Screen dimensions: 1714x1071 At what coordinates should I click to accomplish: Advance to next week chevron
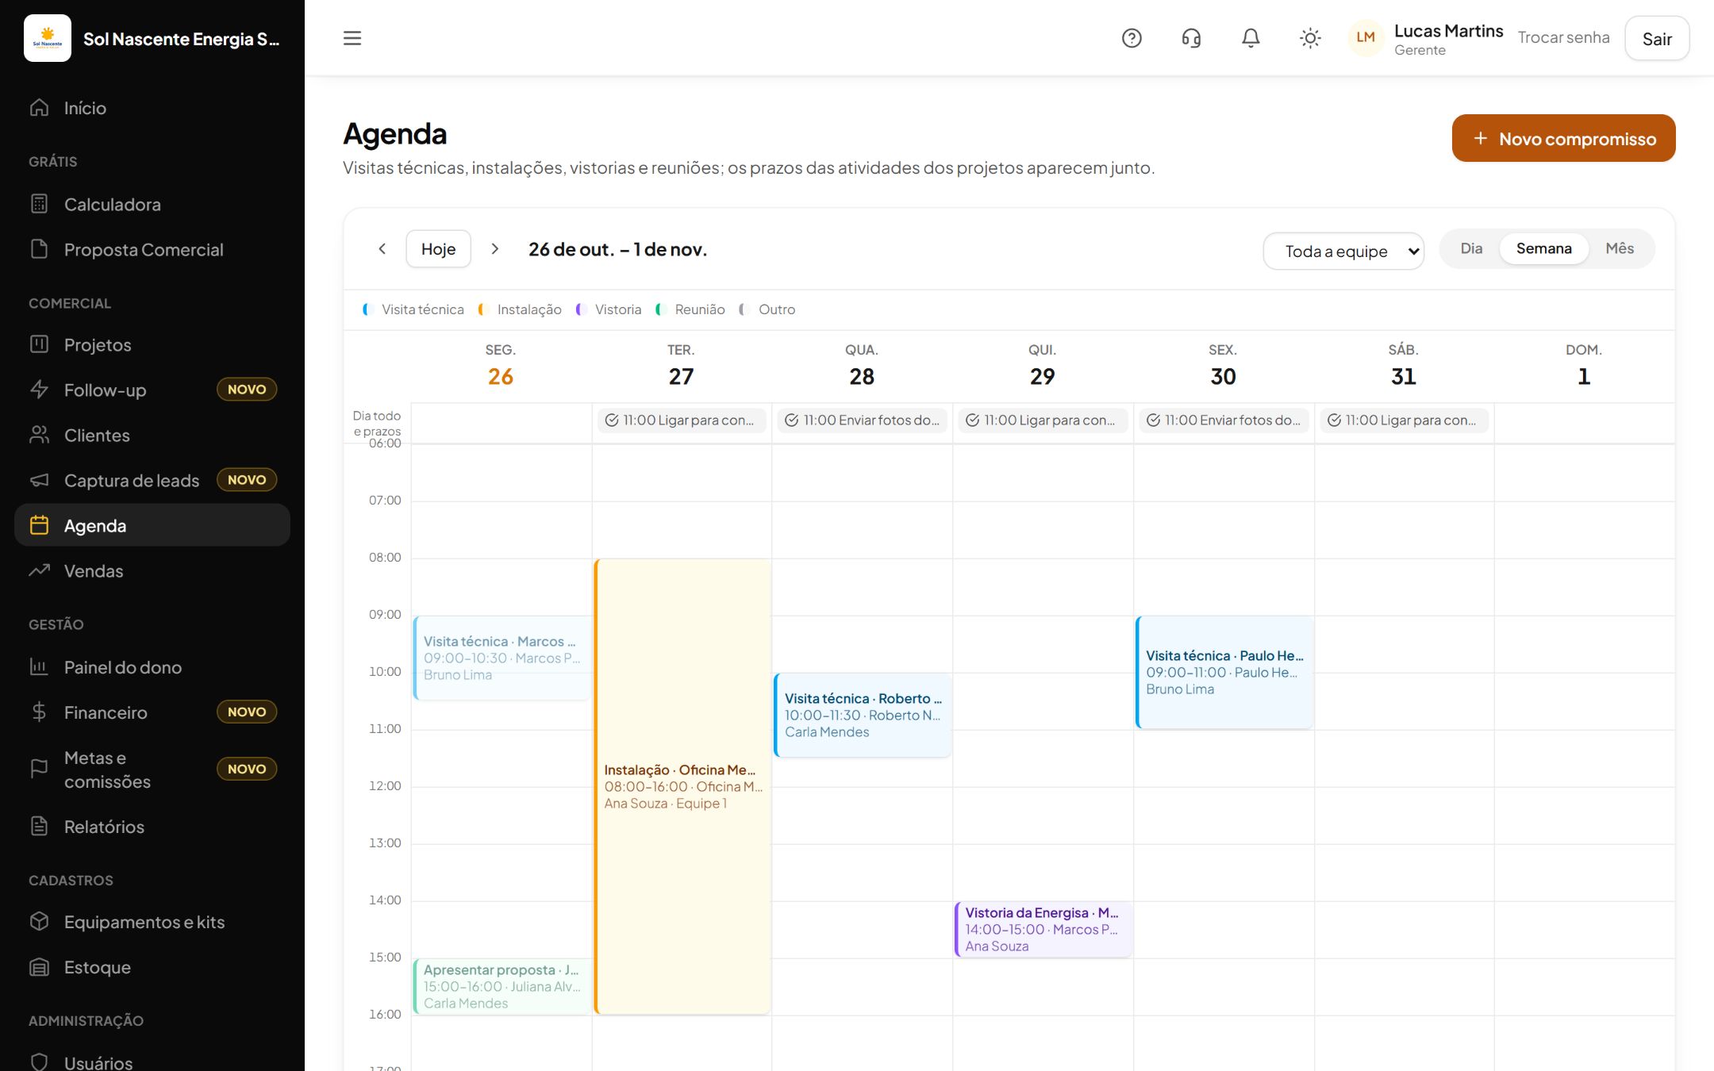coord(495,249)
